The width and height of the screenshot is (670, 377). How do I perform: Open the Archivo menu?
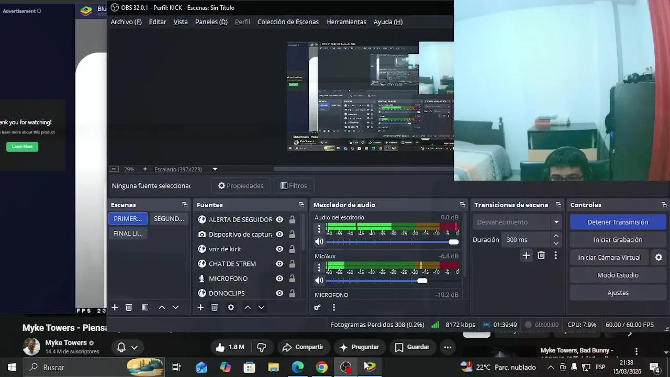(126, 21)
